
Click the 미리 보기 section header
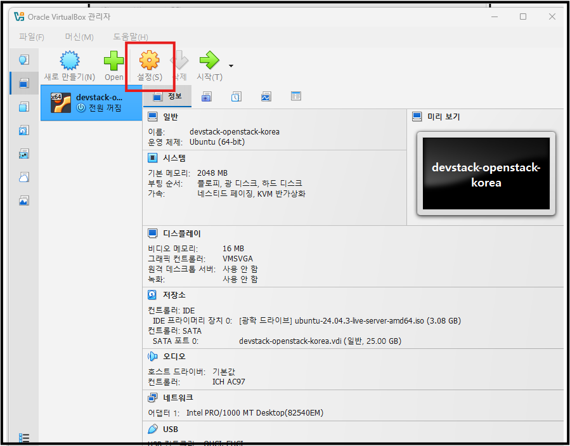coord(443,117)
